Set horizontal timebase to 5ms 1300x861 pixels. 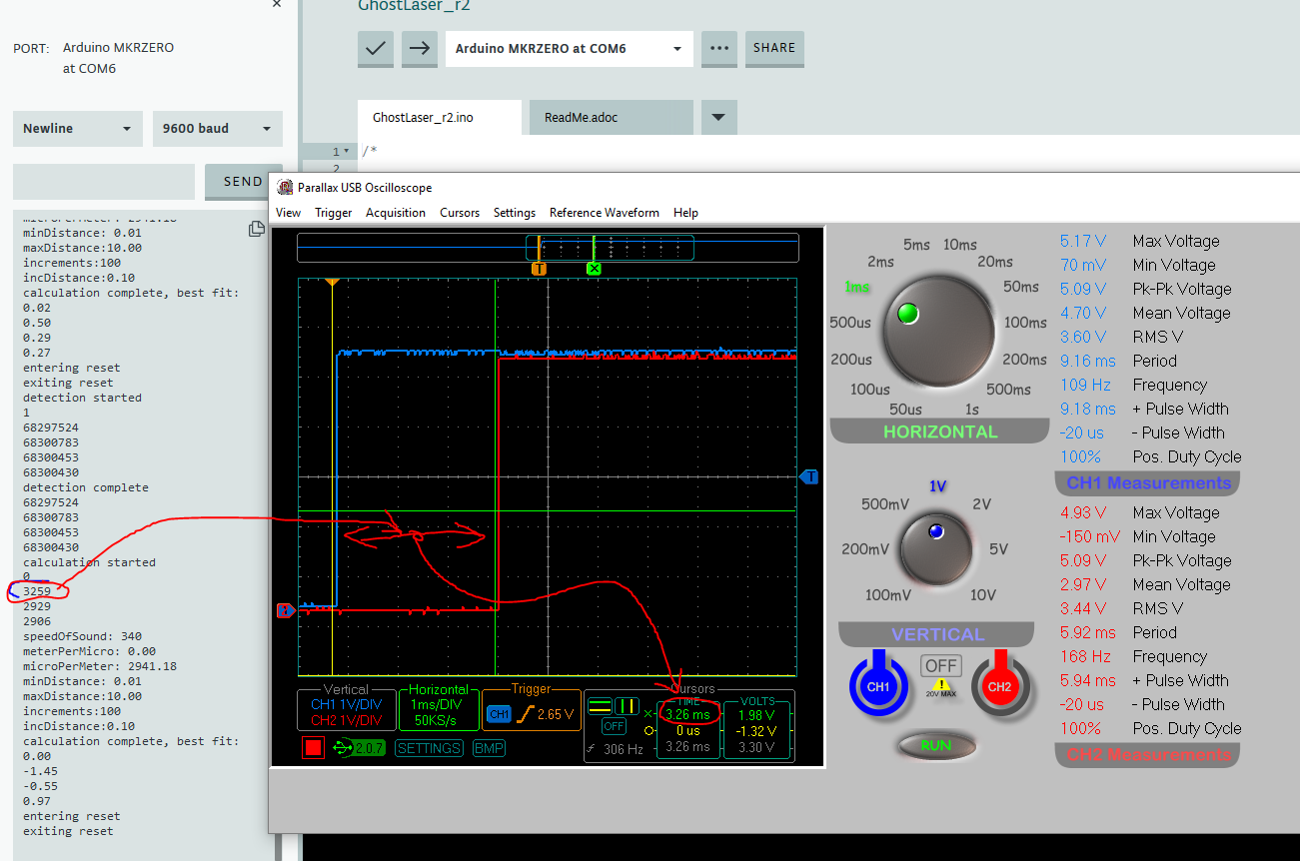click(x=916, y=245)
